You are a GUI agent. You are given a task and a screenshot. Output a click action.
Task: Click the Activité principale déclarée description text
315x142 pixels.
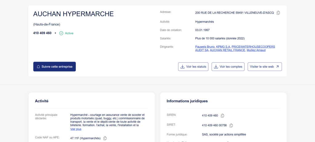pyautogui.click(x=107, y=120)
